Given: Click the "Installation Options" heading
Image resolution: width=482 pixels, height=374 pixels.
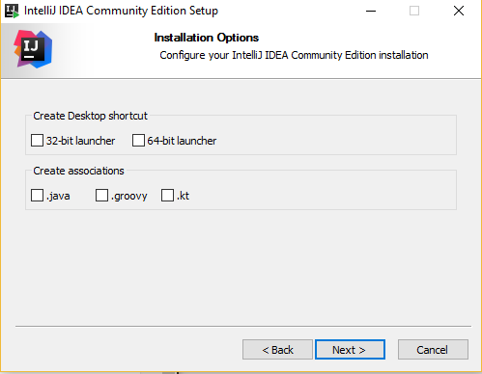Looking at the screenshot, I should 207,38.
